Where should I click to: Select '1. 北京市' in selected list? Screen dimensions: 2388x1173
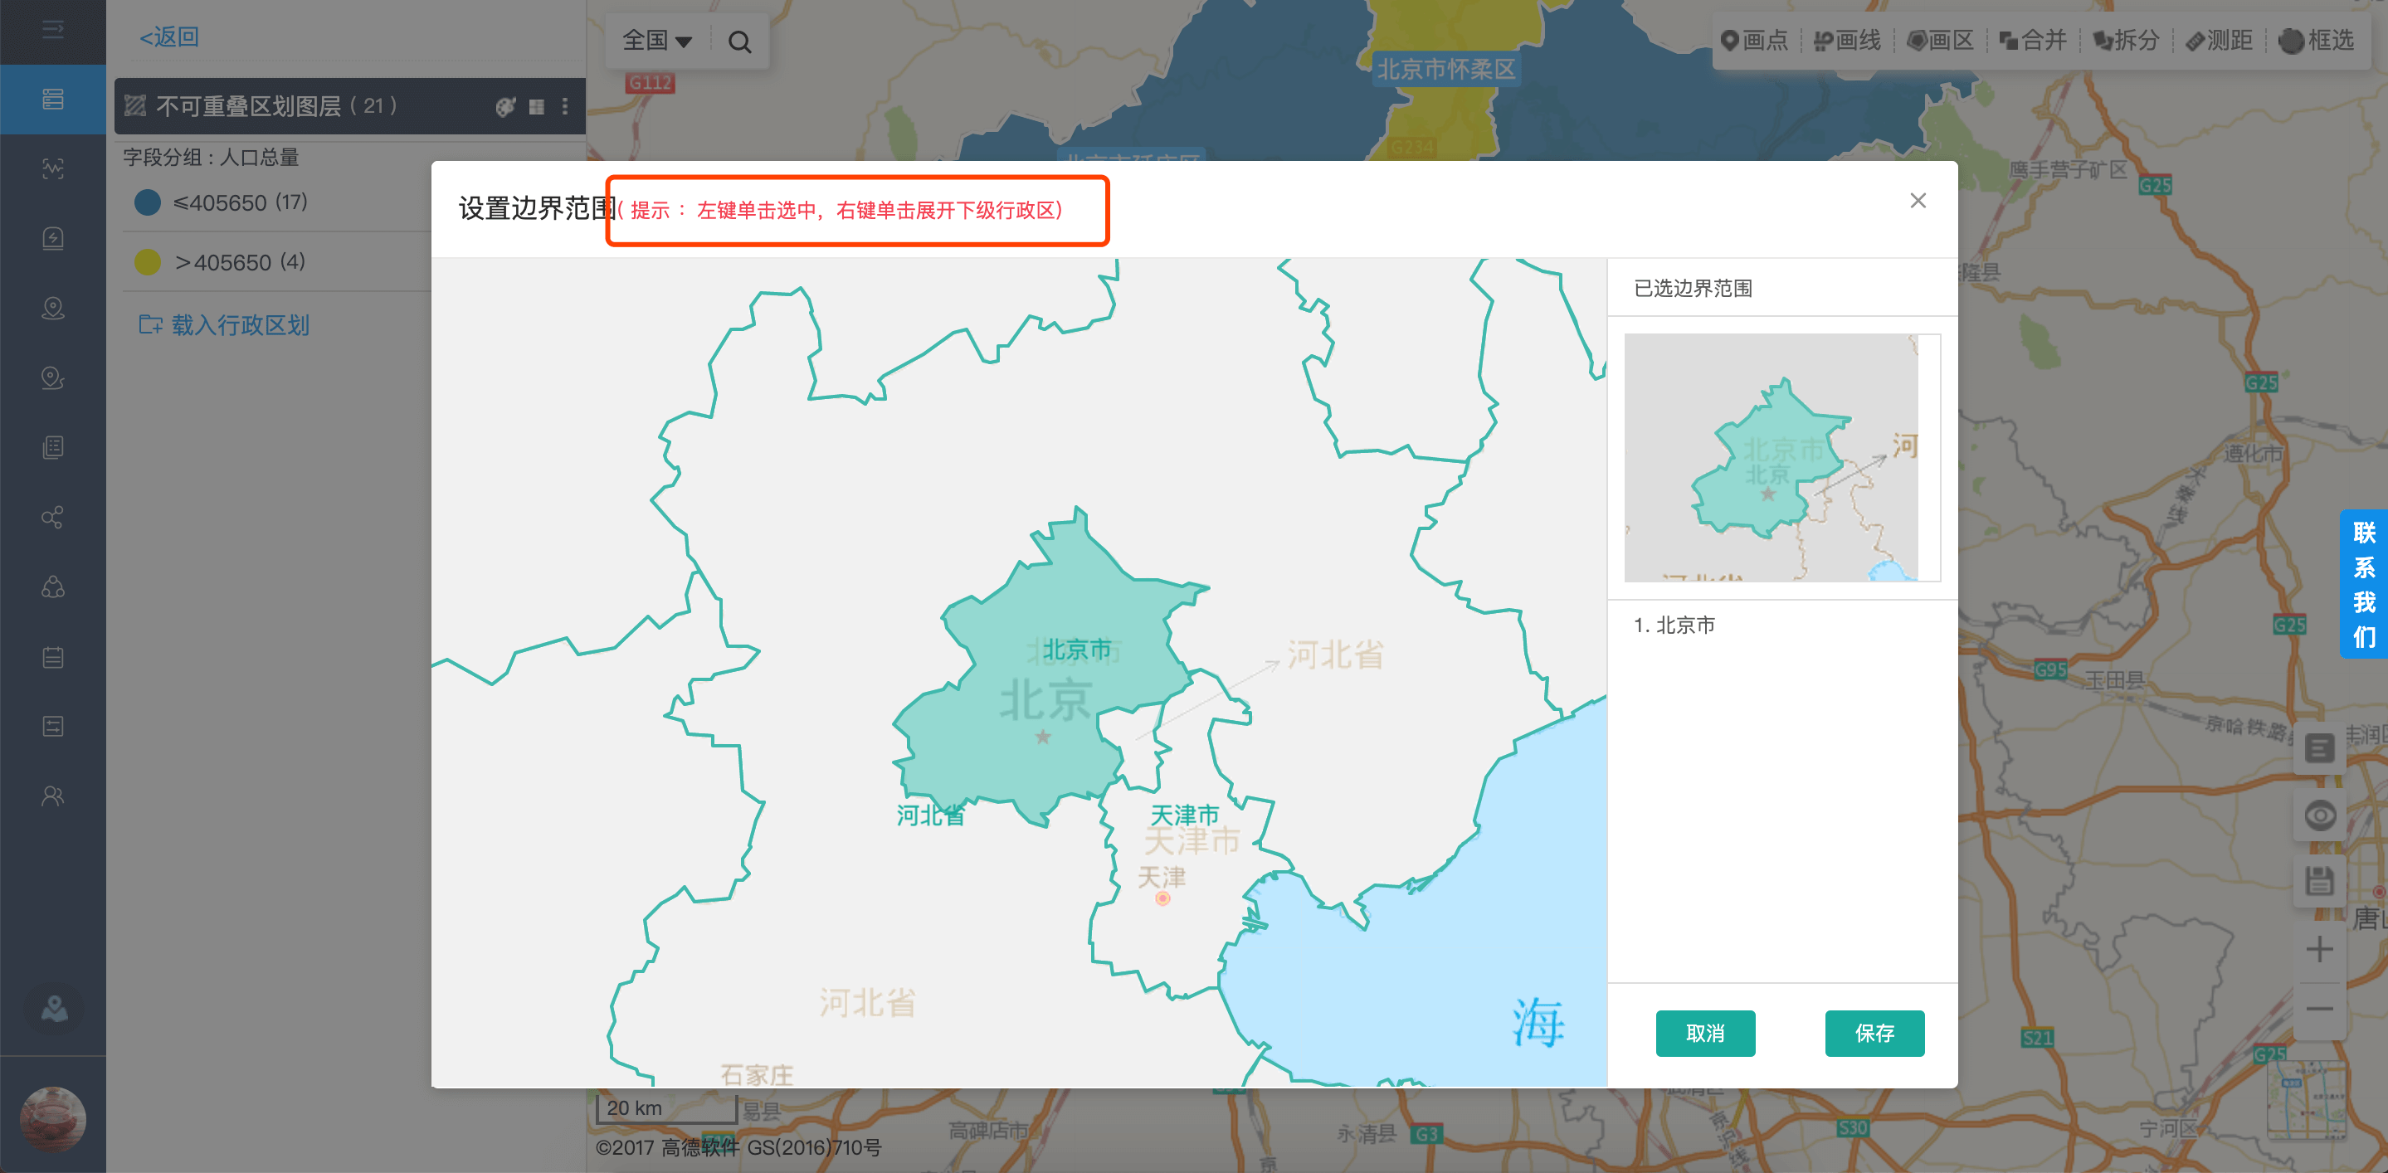(1674, 625)
